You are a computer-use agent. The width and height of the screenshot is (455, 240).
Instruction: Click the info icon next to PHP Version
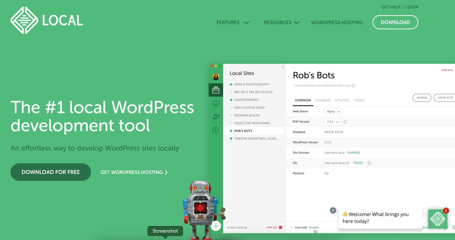tap(345, 122)
